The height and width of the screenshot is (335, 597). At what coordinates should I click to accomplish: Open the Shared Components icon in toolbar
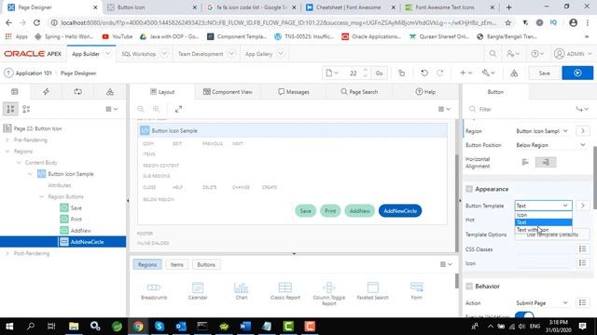click(514, 73)
